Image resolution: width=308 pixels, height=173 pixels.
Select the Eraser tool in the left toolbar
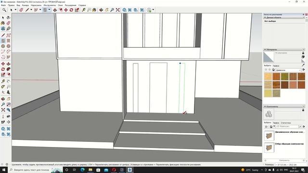(9, 23)
